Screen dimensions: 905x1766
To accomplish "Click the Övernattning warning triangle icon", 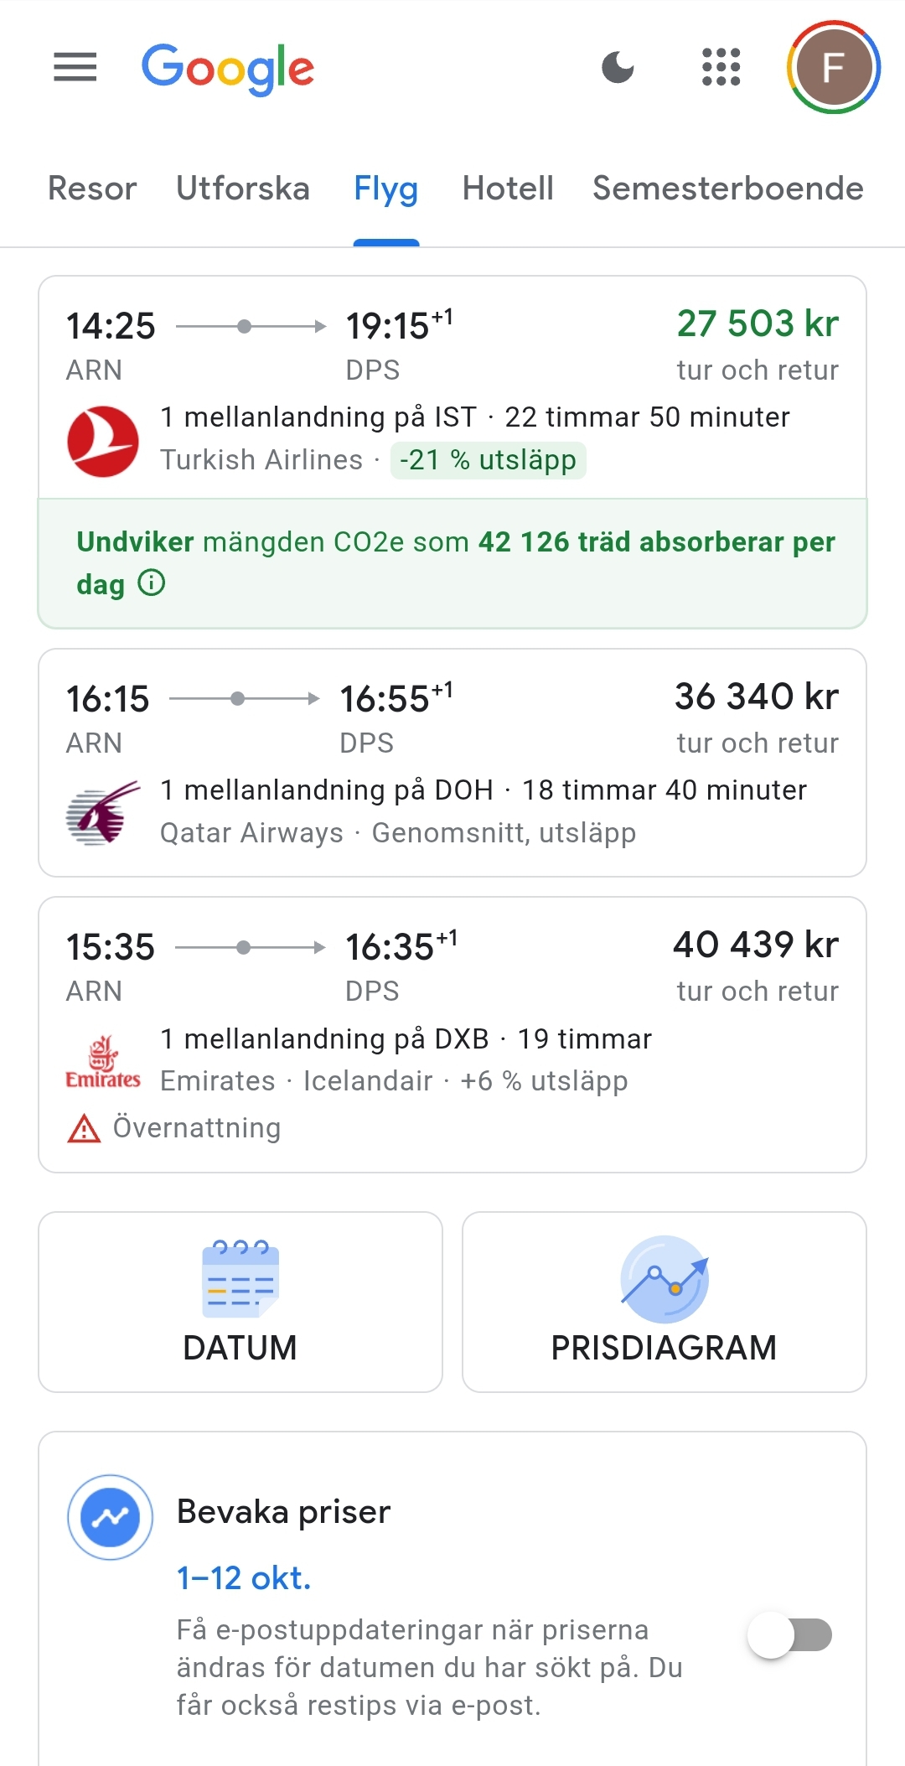I will pos(84,1129).
